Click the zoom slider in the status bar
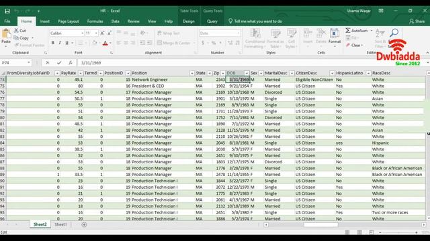Viewport: 430px width, 241px height. tap(398, 232)
